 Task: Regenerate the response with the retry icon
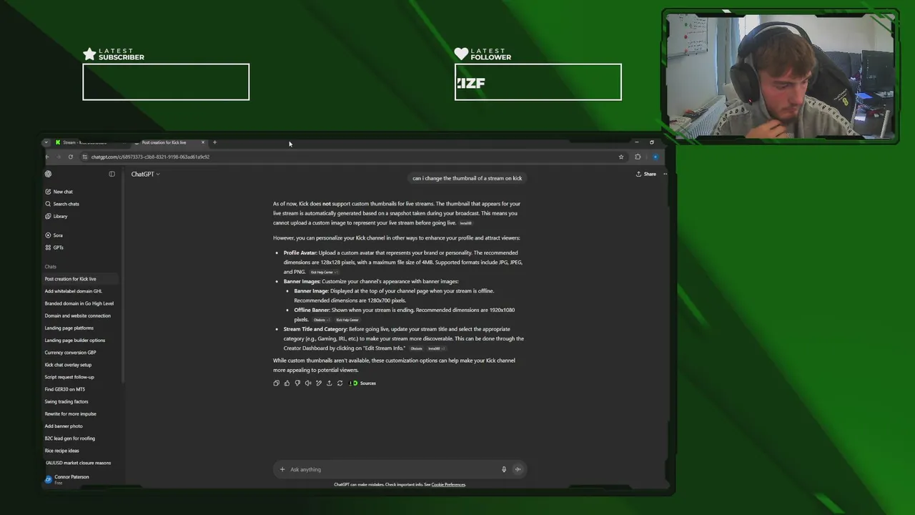(x=340, y=383)
